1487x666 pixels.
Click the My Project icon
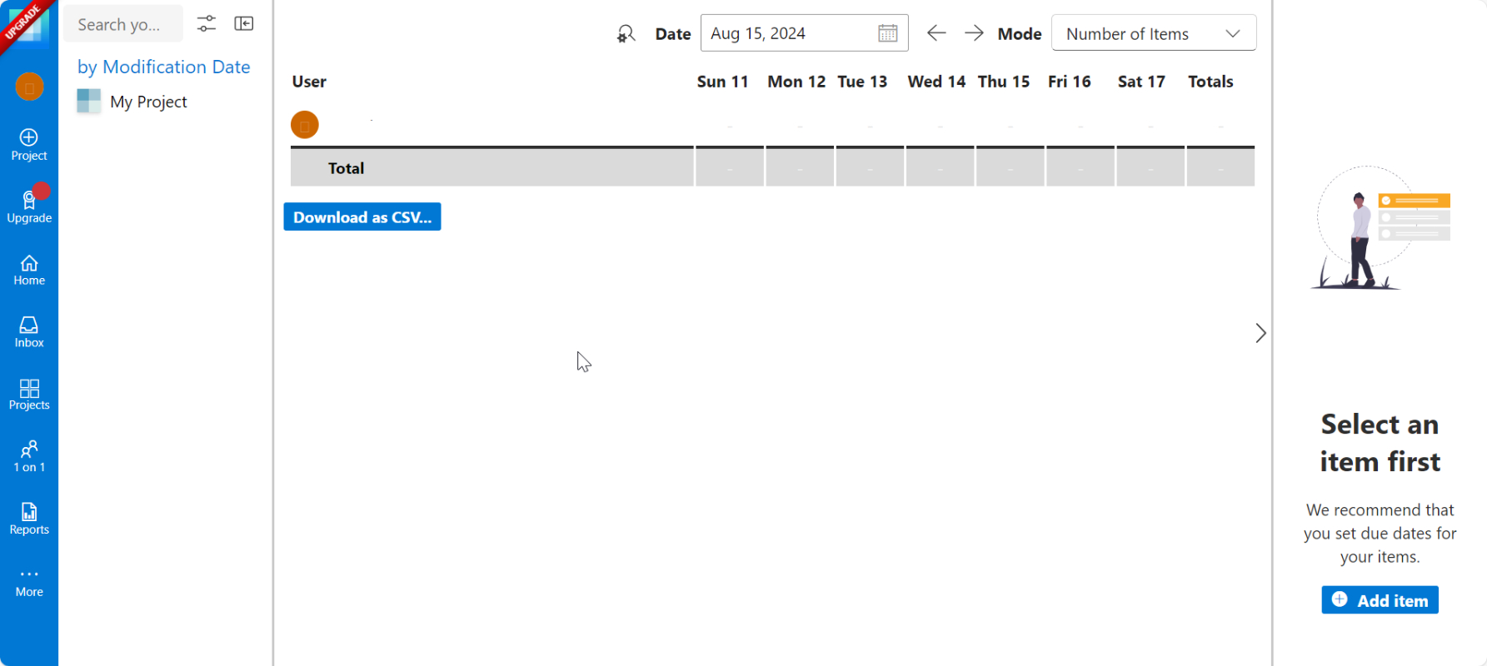(x=89, y=102)
